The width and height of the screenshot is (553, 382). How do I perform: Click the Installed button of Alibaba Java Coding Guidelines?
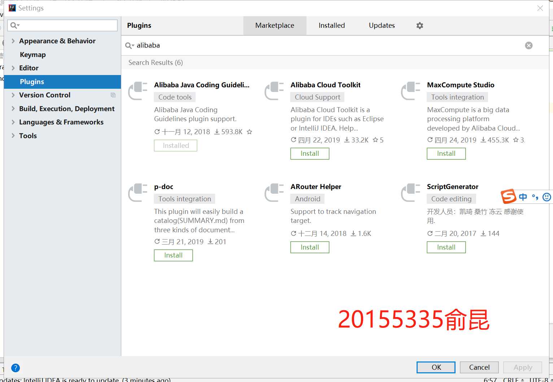coord(175,146)
